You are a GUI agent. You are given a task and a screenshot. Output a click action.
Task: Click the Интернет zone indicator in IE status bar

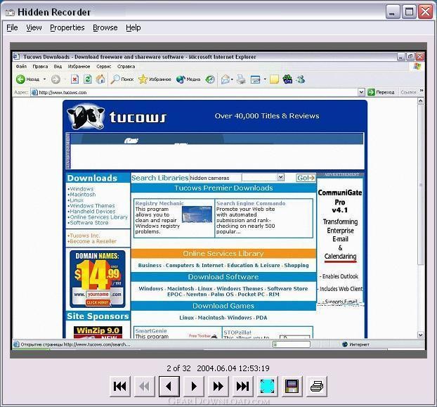(x=356, y=344)
